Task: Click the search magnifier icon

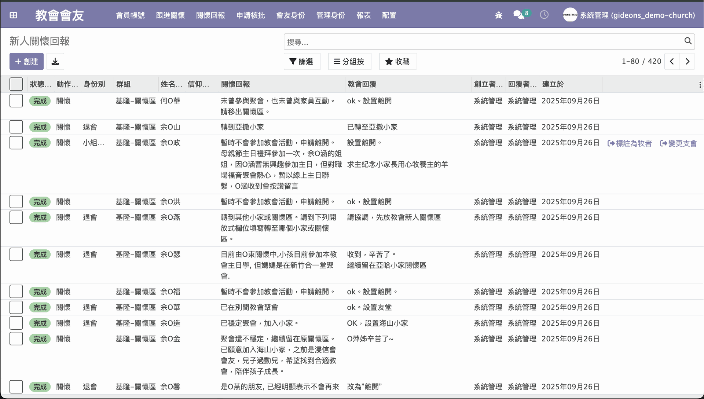Action: pyautogui.click(x=688, y=41)
